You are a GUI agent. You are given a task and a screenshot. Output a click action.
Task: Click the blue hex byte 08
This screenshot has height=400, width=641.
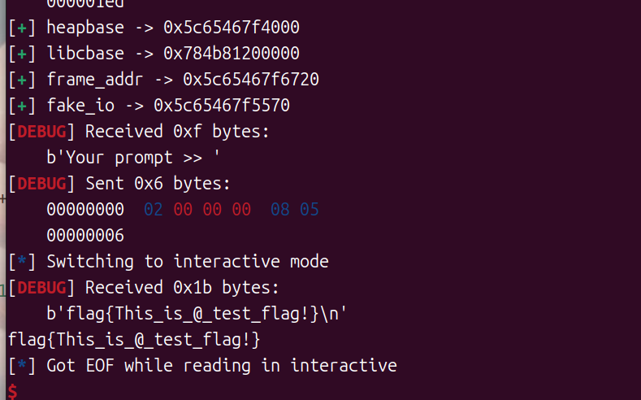(x=280, y=210)
